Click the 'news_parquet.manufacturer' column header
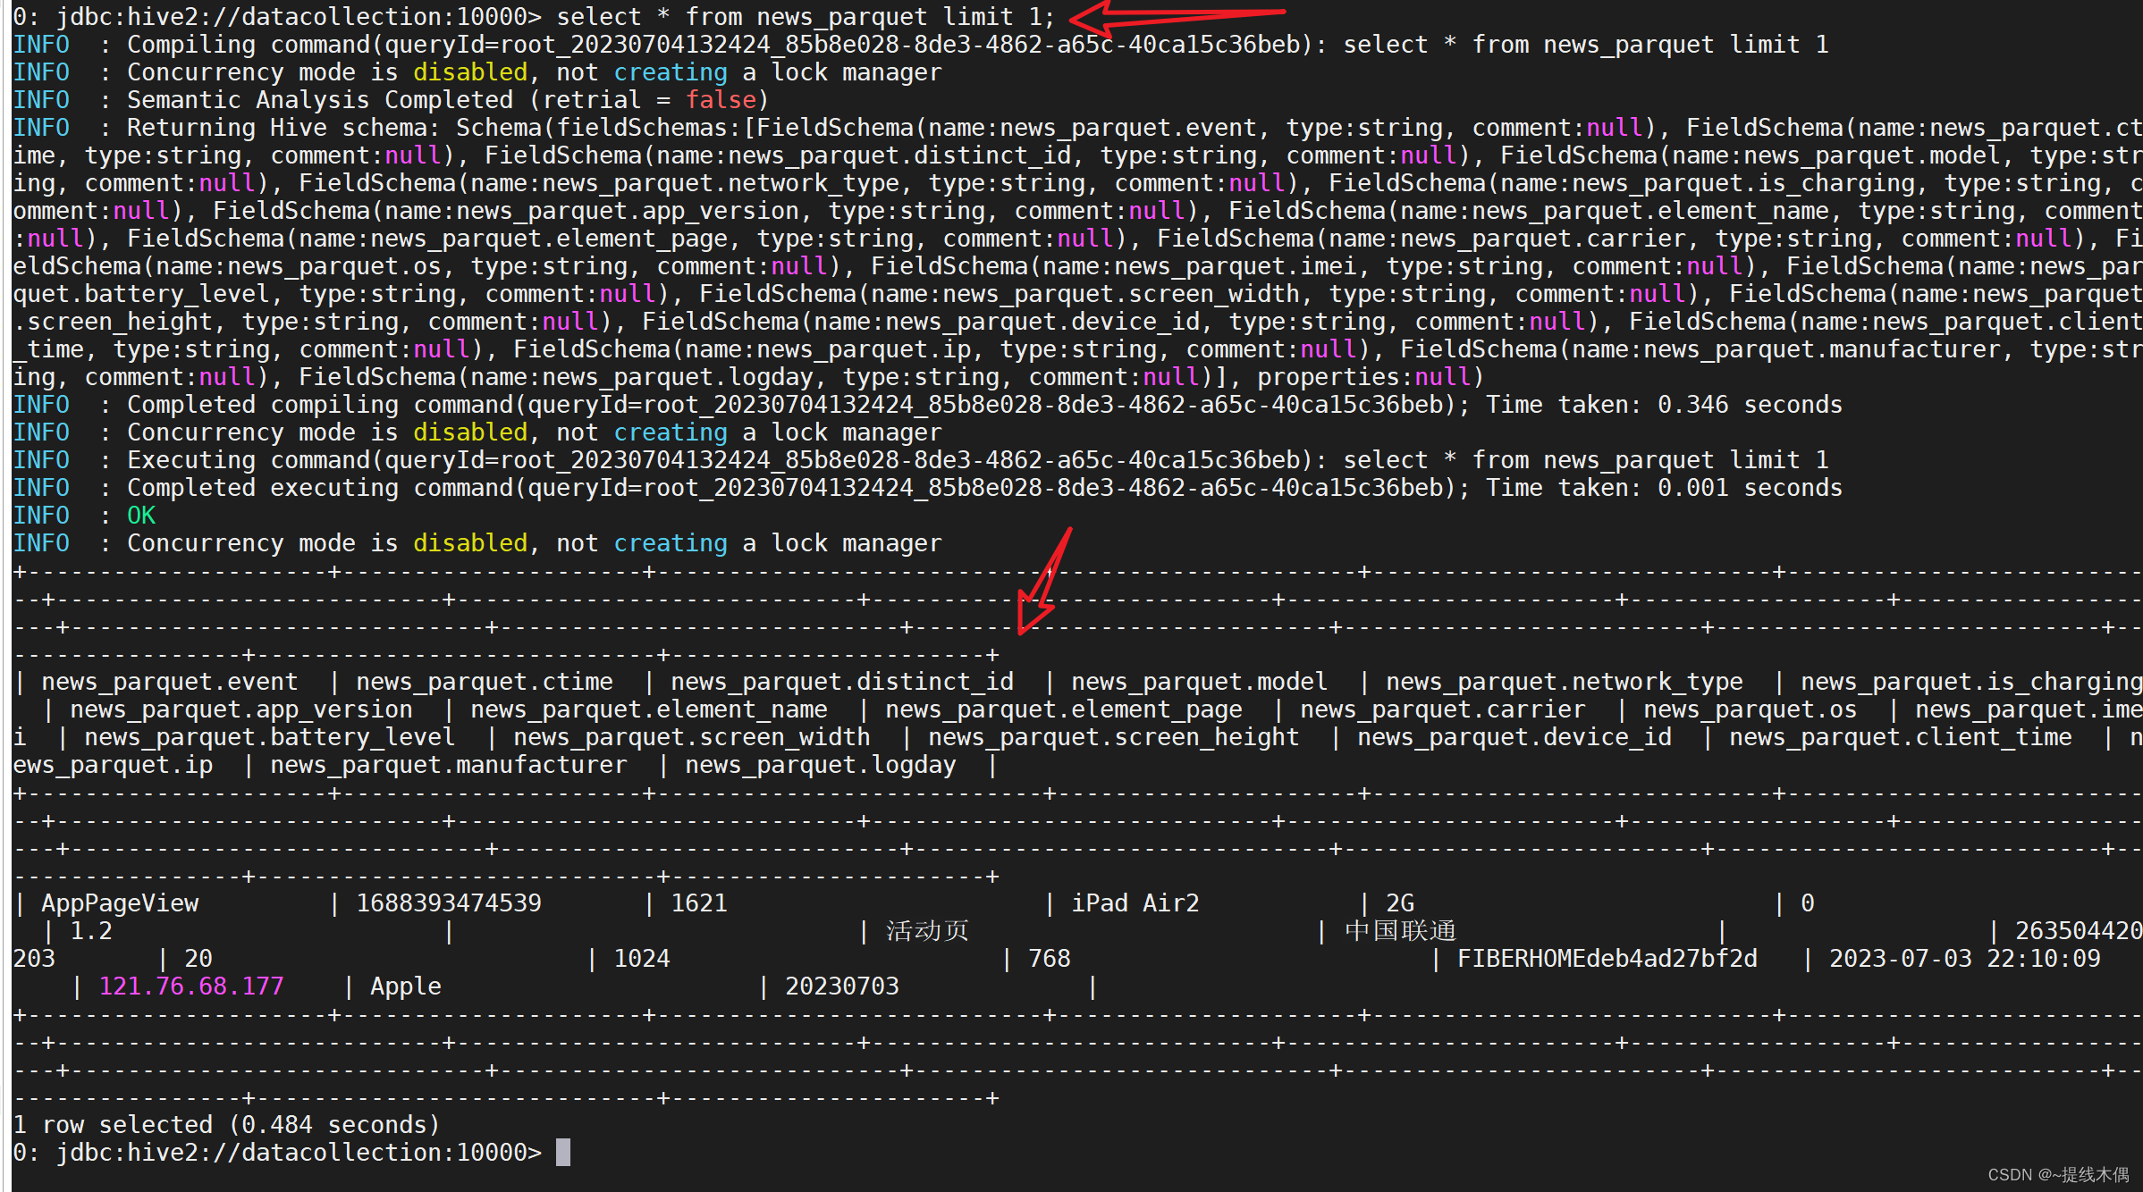 [448, 765]
